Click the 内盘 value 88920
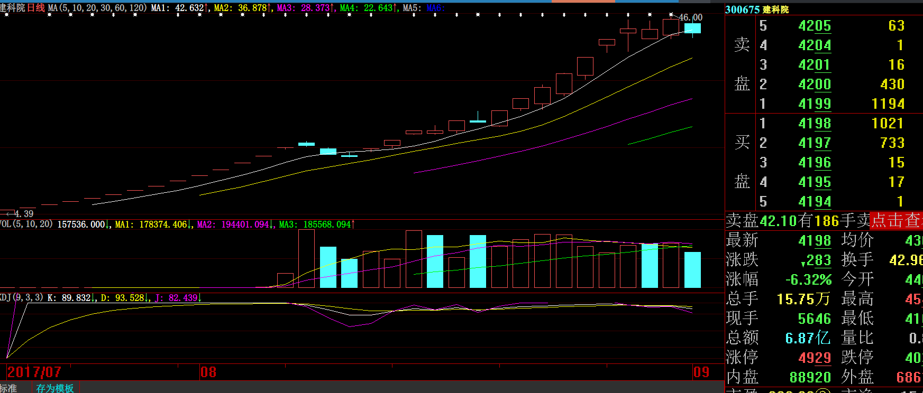 pyautogui.click(x=810, y=377)
